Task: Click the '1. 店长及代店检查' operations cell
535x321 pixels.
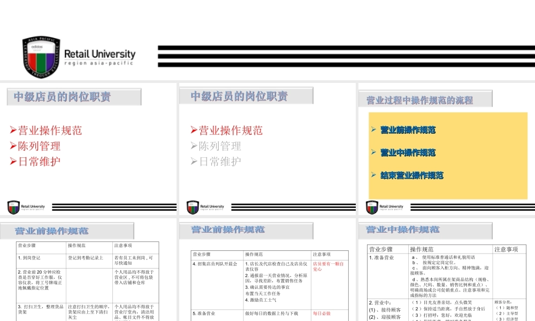Action: coord(277,285)
